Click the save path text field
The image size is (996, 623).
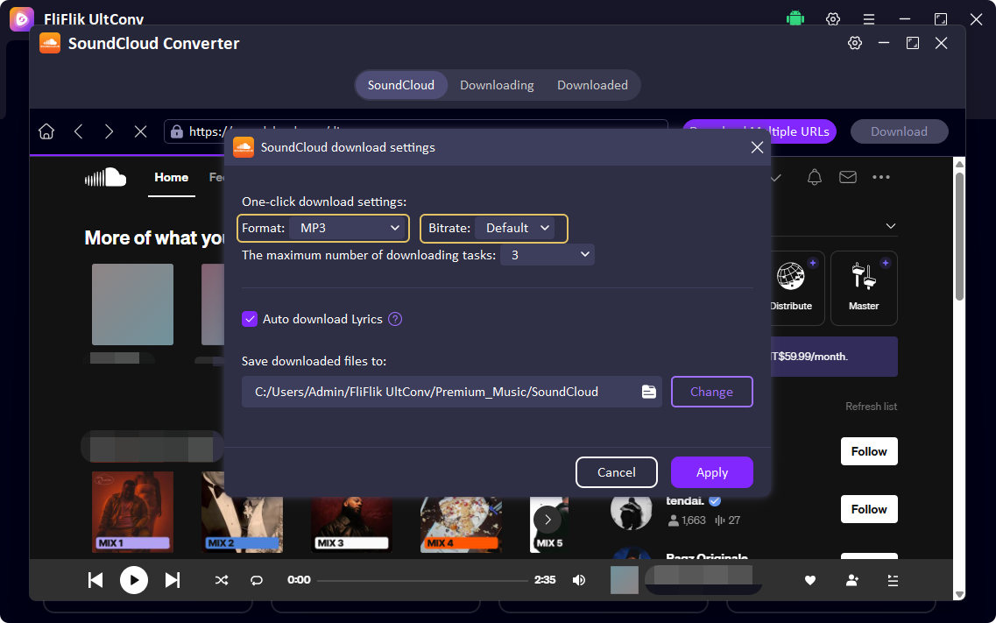tap(452, 392)
